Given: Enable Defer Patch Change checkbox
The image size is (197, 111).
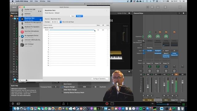Looking at the screenshot, I should 62,90.
